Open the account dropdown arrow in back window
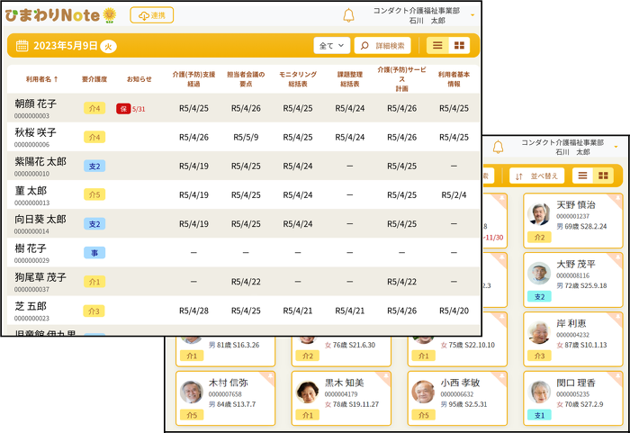This screenshot has height=433, width=630. (616, 147)
